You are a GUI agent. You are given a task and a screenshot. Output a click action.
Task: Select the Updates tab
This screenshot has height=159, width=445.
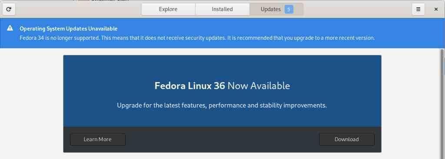[276, 10]
